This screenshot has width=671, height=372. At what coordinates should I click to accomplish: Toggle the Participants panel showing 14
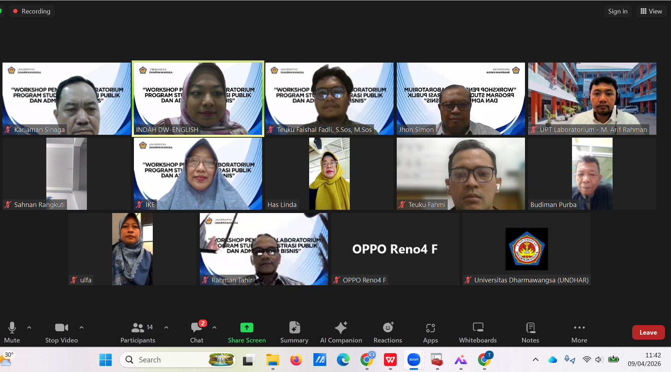click(x=138, y=332)
